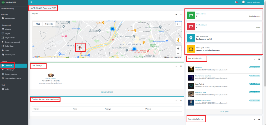266x125 pixels.
Task: Click the yellow Active spots film icon
Action: coord(191,49)
